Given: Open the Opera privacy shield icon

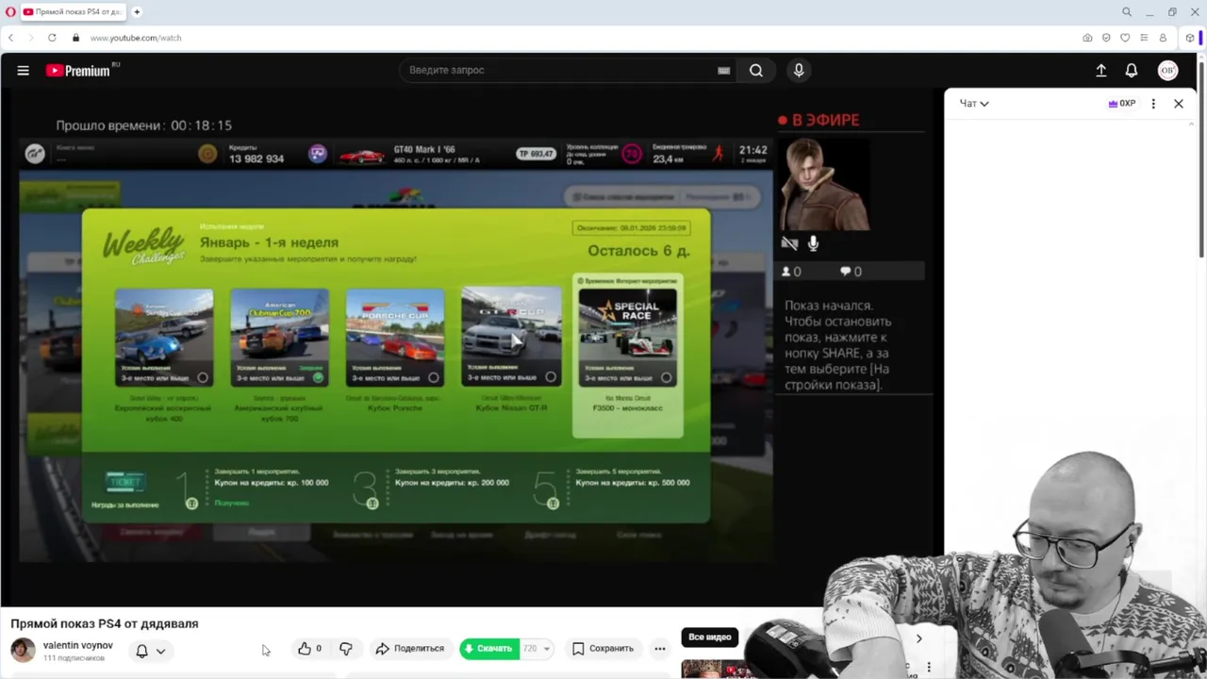Looking at the screenshot, I should tap(1106, 38).
